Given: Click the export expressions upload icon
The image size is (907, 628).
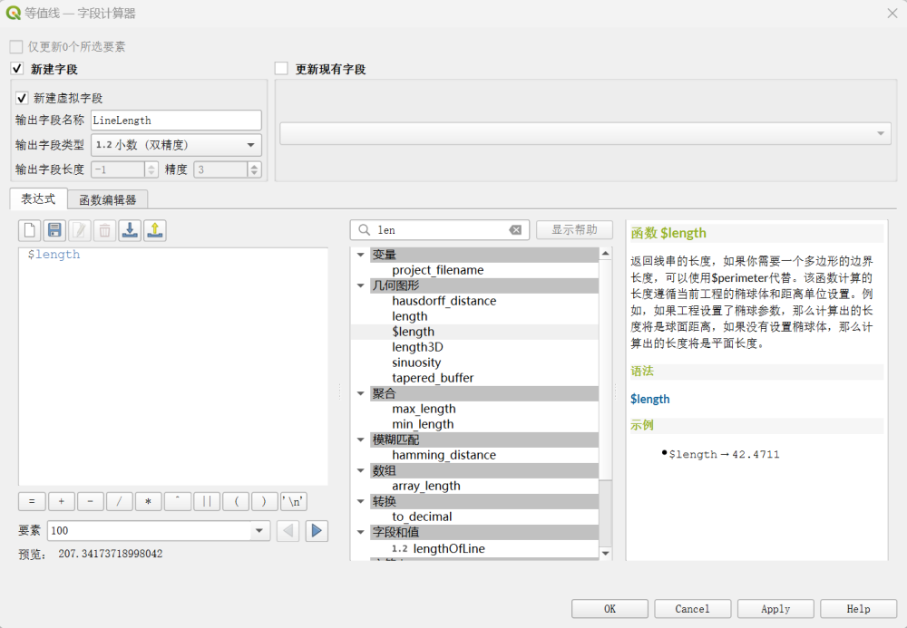Looking at the screenshot, I should 155,230.
